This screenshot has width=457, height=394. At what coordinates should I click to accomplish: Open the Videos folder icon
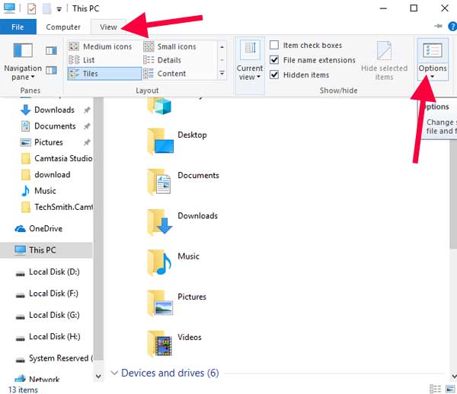[160, 342]
